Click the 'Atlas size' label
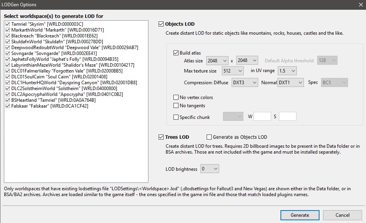This screenshot has height=223, width=366. click(193, 60)
